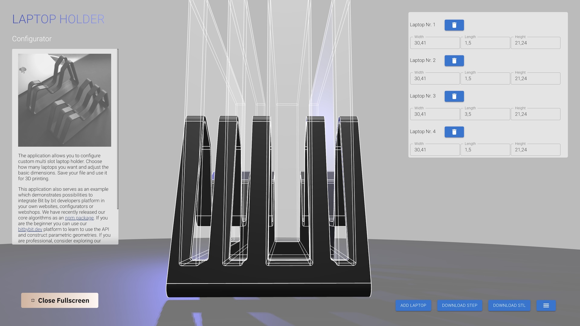Focus Laptop Nr. 2 Length input
The width and height of the screenshot is (580, 326).
[485, 78]
